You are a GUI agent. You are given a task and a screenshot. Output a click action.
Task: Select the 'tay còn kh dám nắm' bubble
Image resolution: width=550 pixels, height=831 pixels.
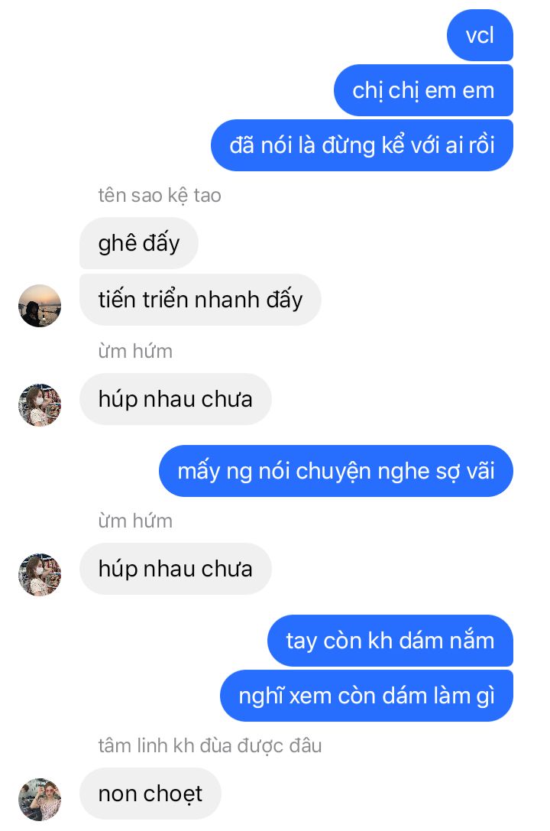click(x=390, y=641)
